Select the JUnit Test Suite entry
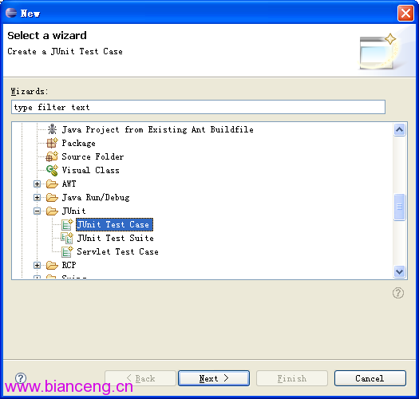This screenshot has width=419, height=399. coord(115,238)
